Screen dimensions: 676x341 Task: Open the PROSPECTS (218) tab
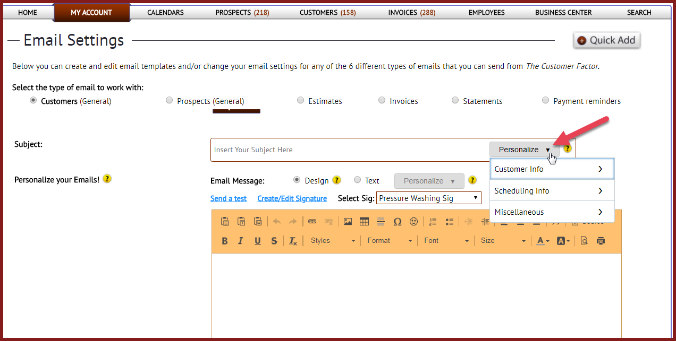point(242,12)
